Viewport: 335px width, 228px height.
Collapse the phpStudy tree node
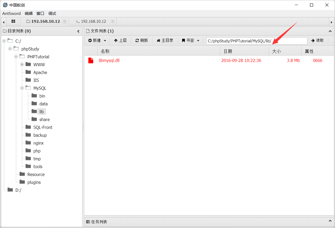tap(10, 49)
